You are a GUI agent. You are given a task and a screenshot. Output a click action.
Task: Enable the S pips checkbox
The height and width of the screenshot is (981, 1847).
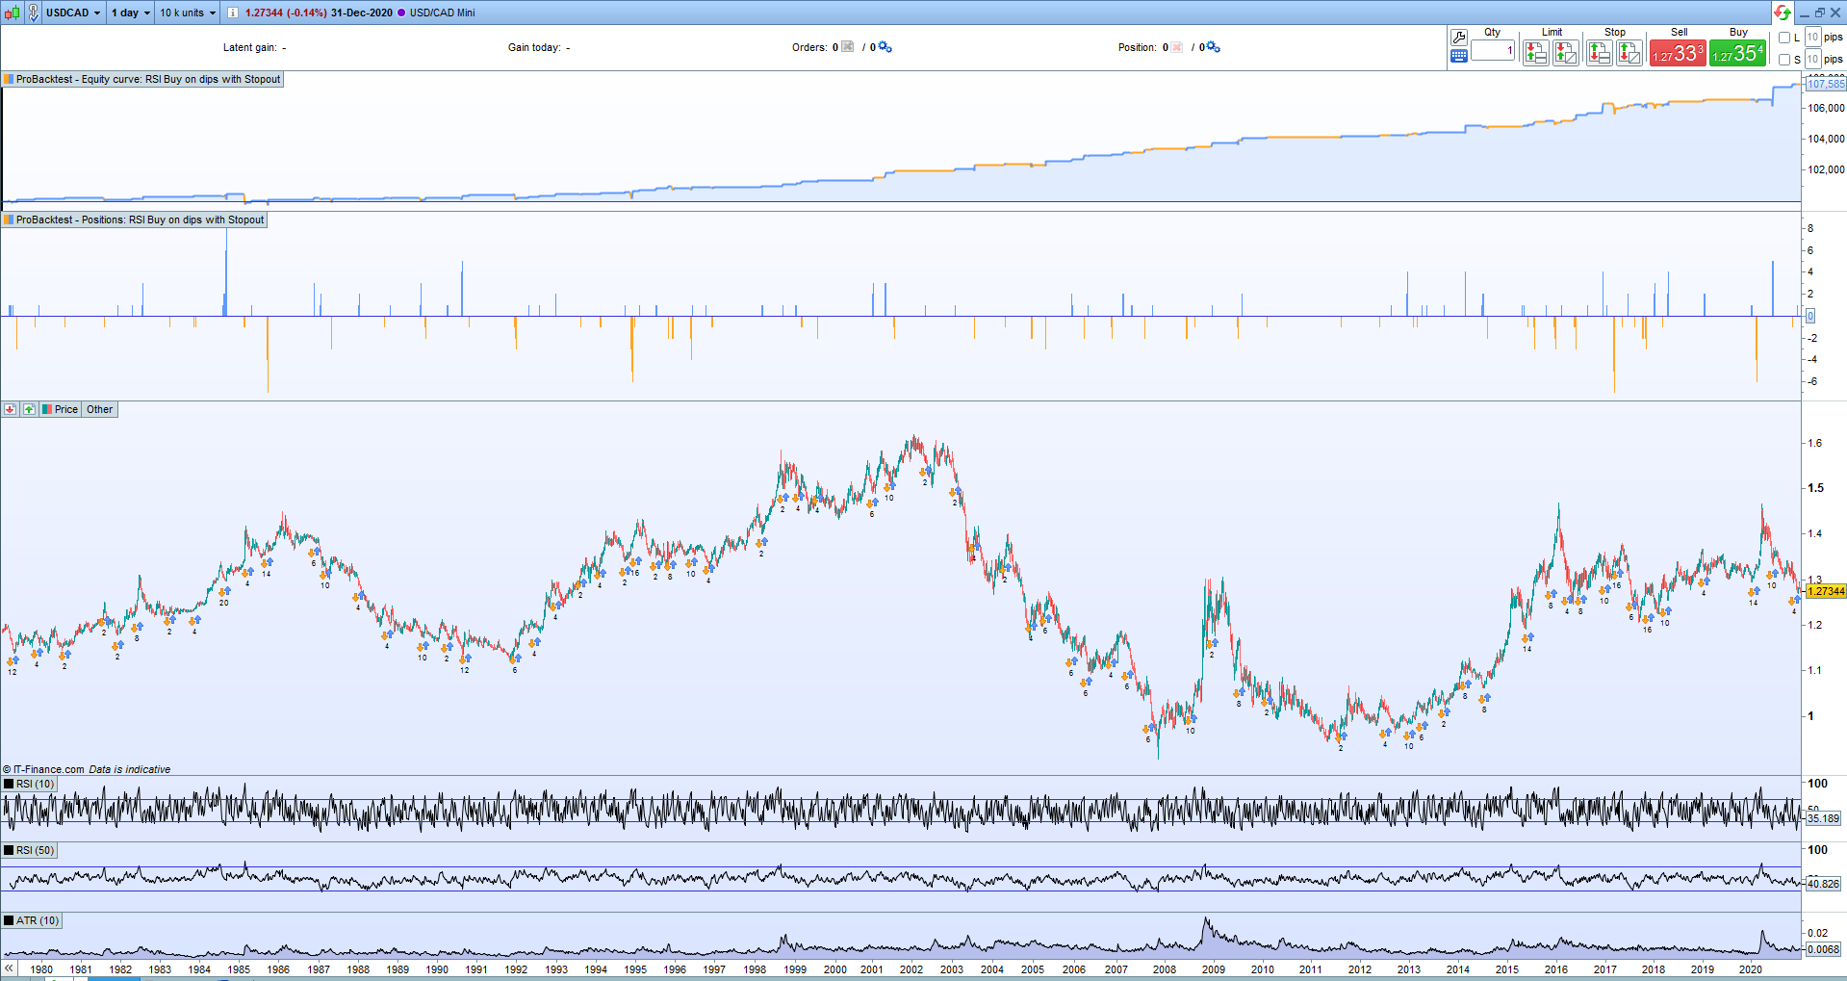coord(1784,60)
